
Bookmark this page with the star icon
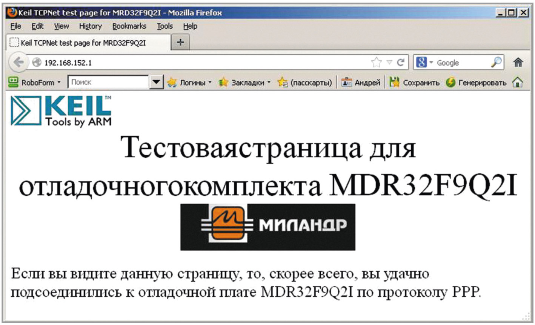376,63
